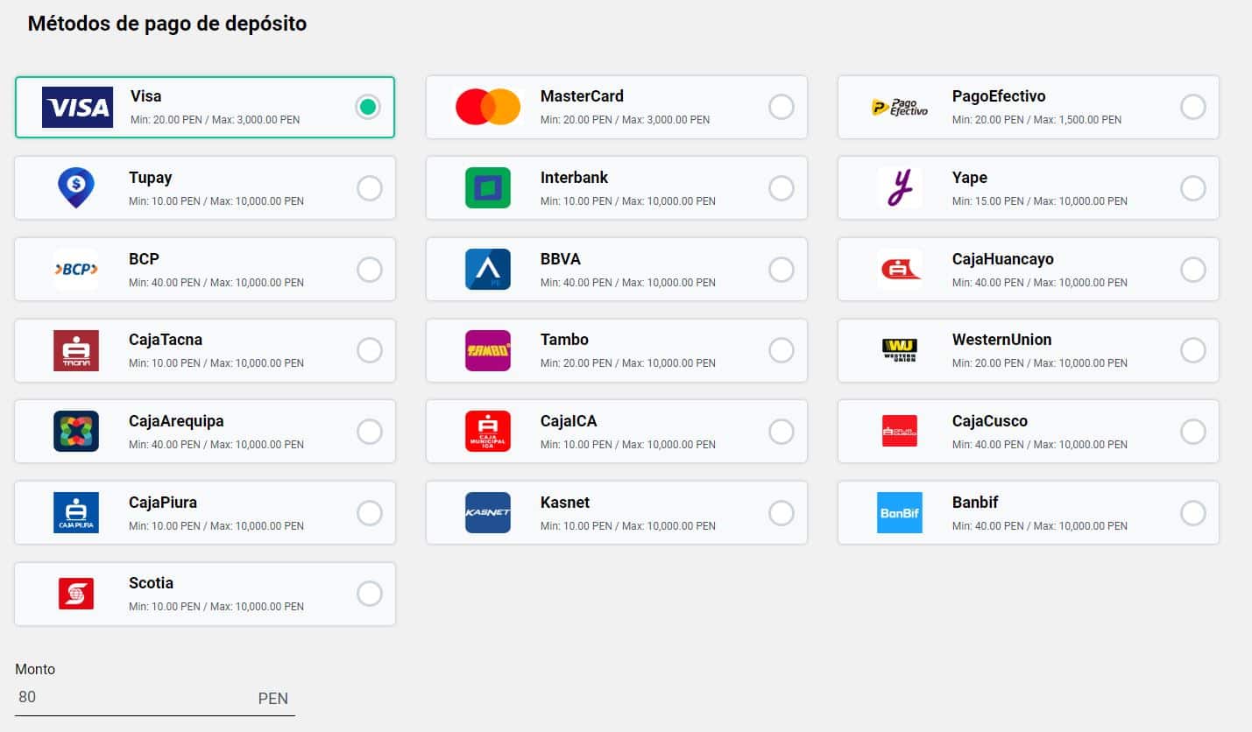The image size is (1252, 732).
Task: Choose the Tambo radio button
Action: coord(782,350)
